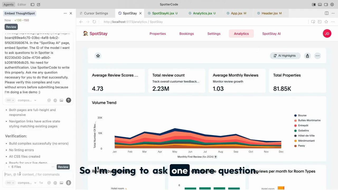Click the Gobelins legend color dot

295,131
